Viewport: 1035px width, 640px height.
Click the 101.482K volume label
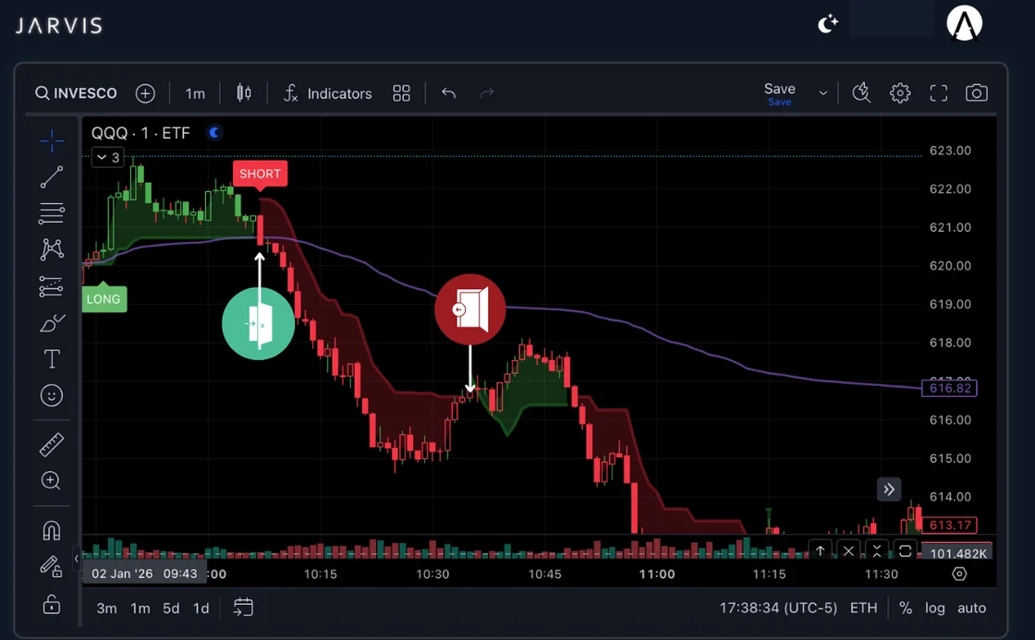[x=958, y=553]
